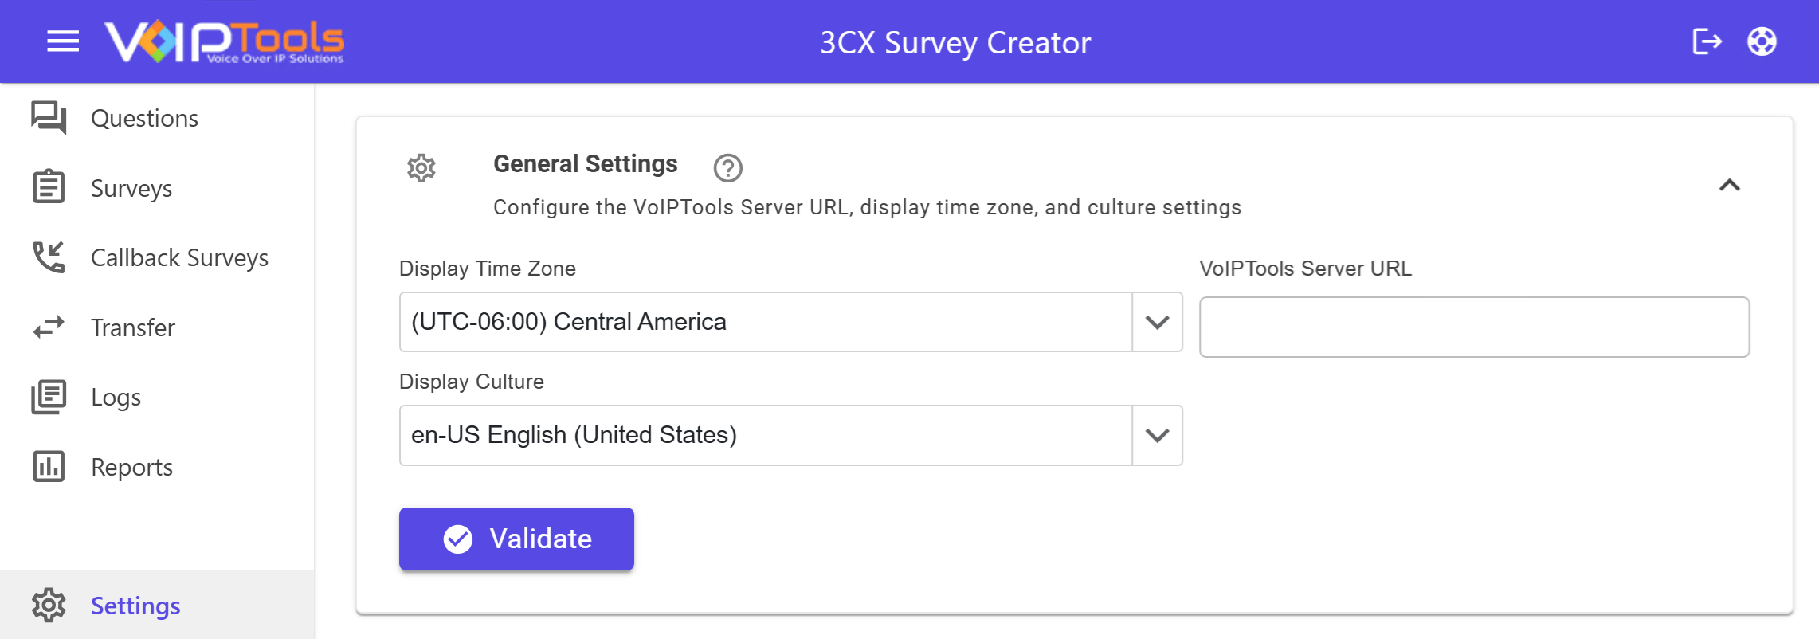1819x639 pixels.
Task: Click the Questions chat bubbles icon
Action: coord(49,118)
